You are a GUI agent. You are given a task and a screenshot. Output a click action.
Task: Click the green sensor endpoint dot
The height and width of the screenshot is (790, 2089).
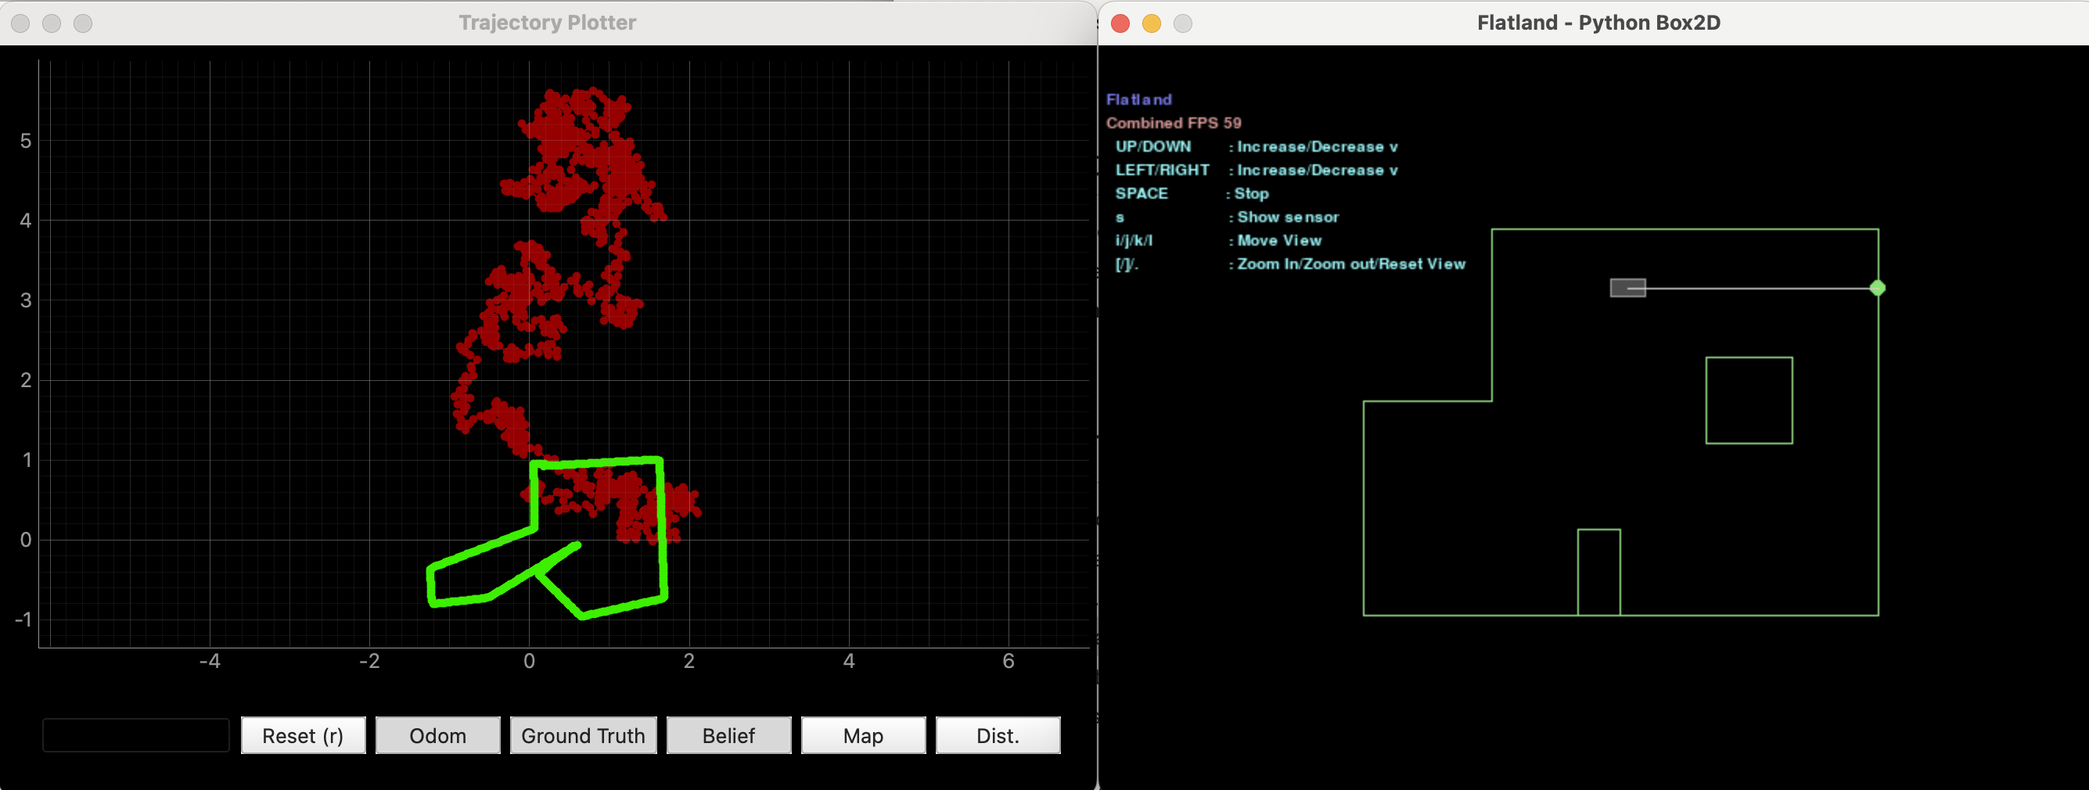pos(1877,288)
